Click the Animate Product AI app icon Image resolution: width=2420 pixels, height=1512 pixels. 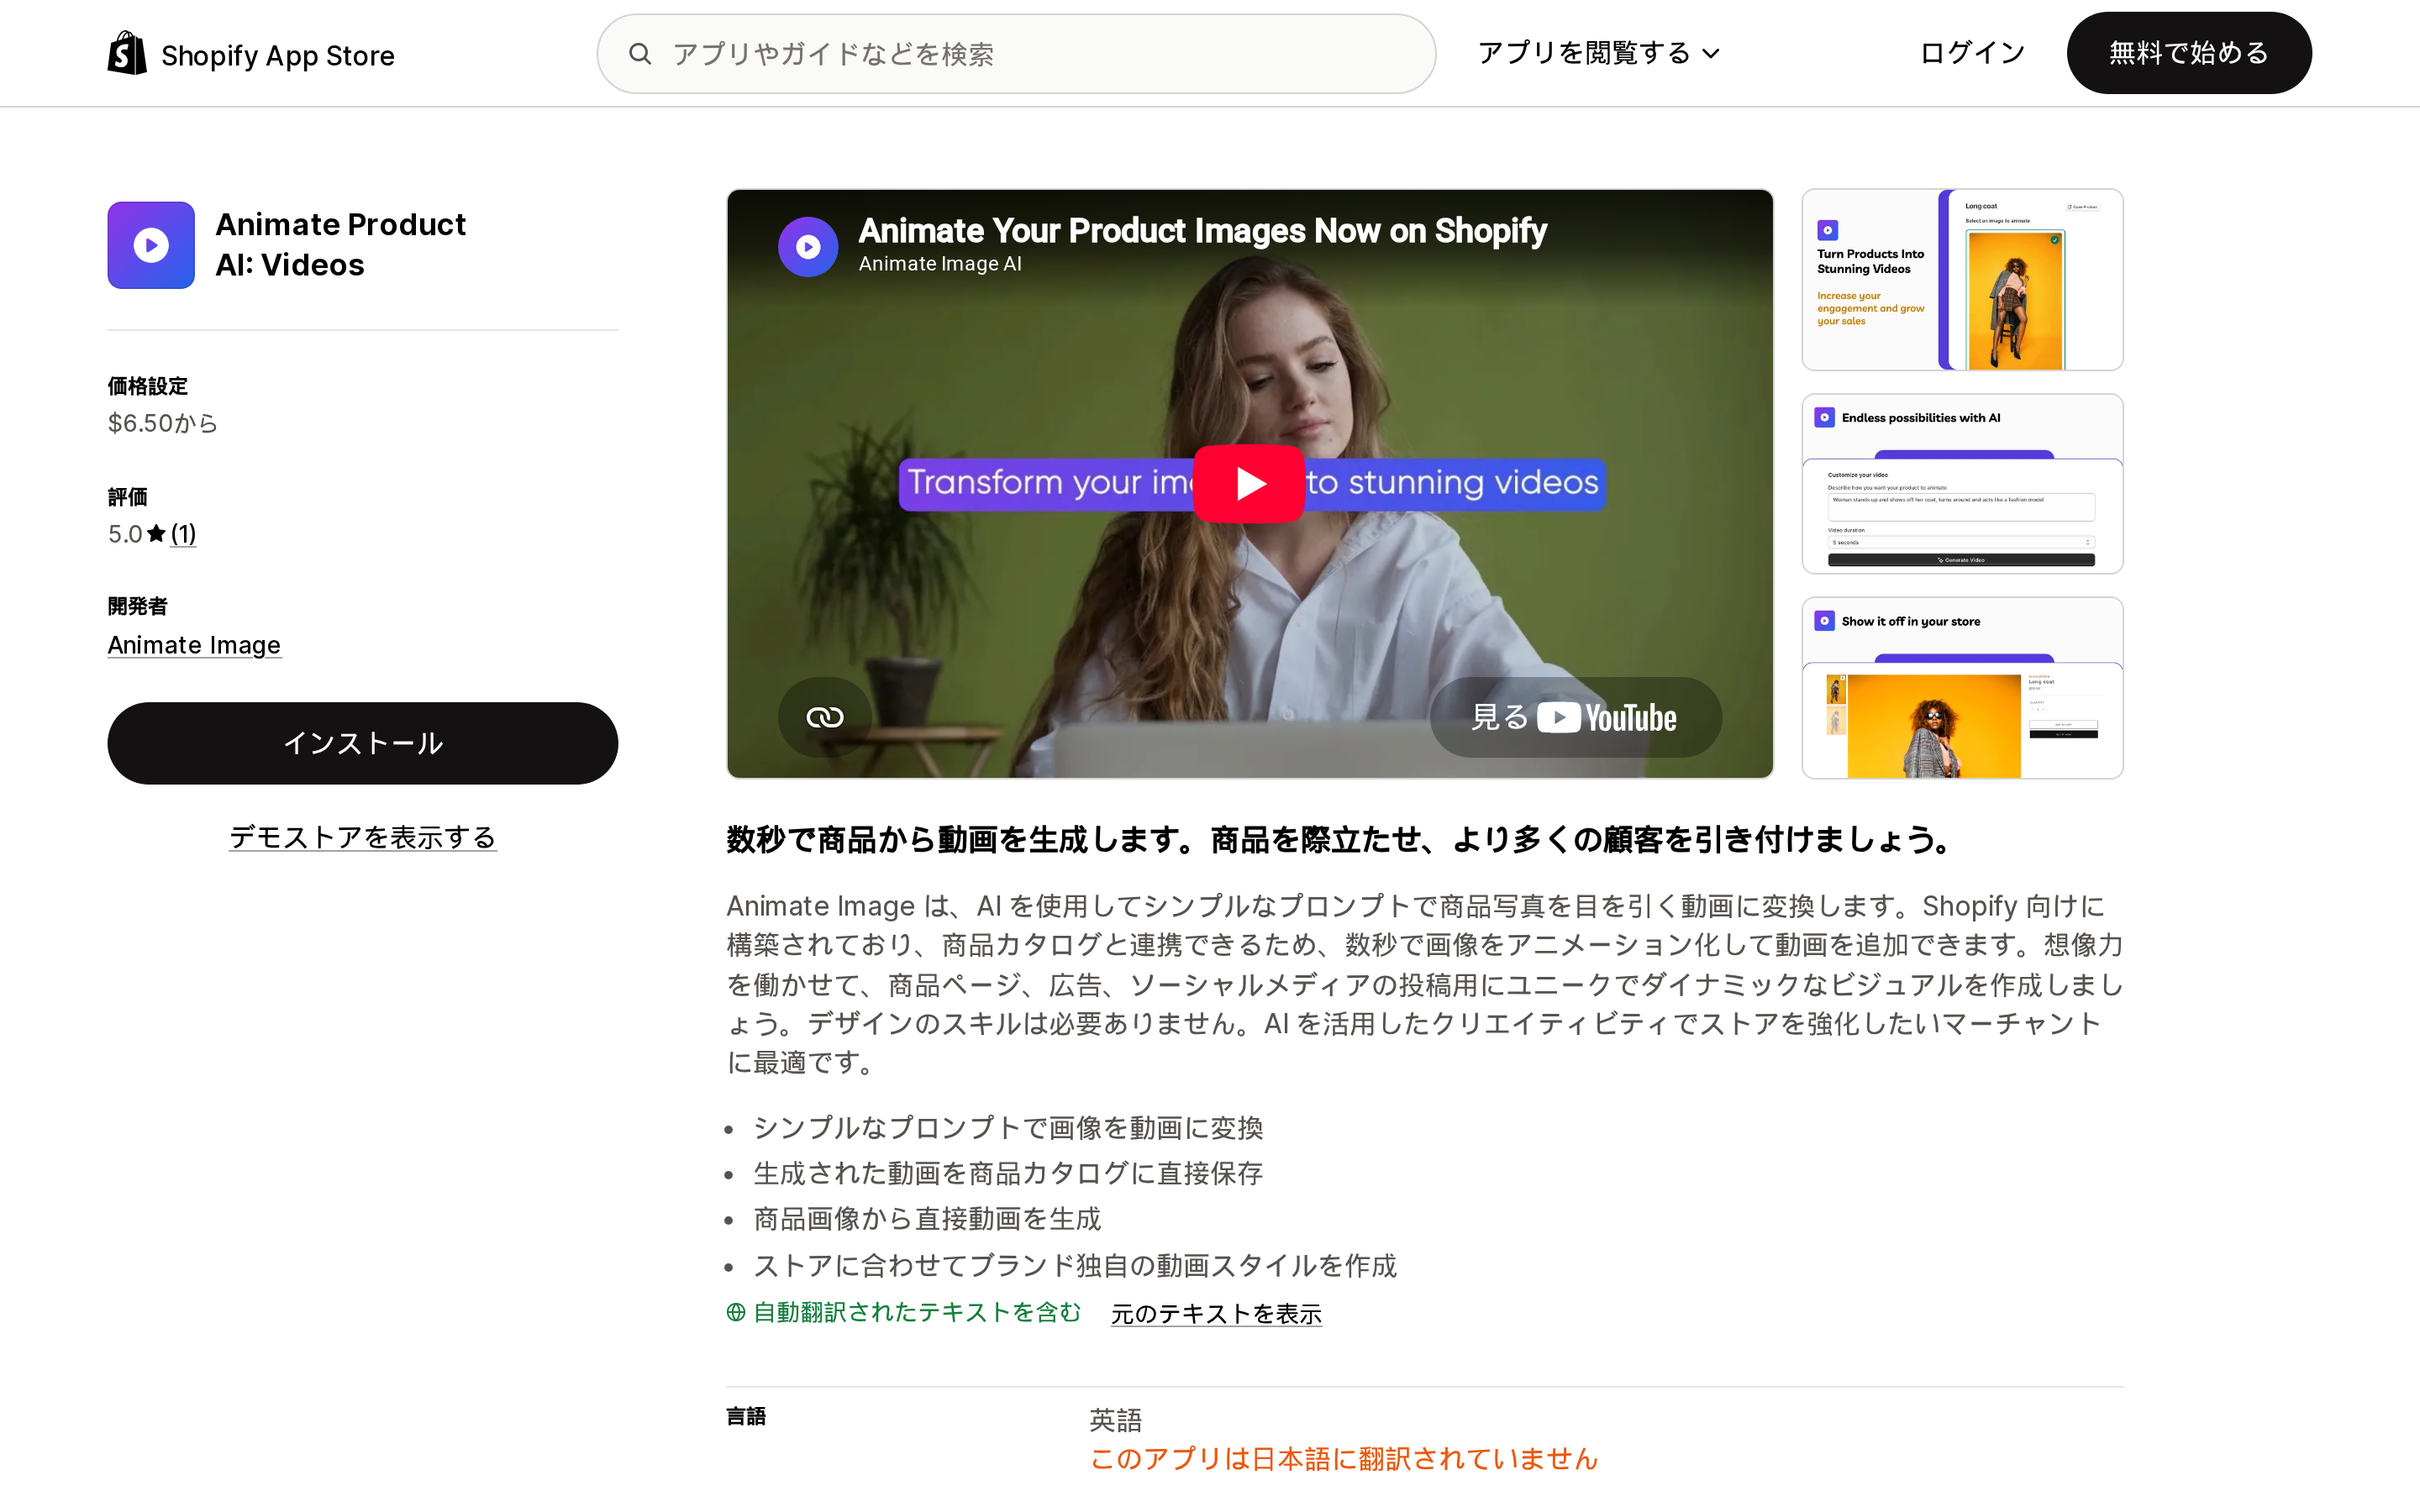(151, 245)
